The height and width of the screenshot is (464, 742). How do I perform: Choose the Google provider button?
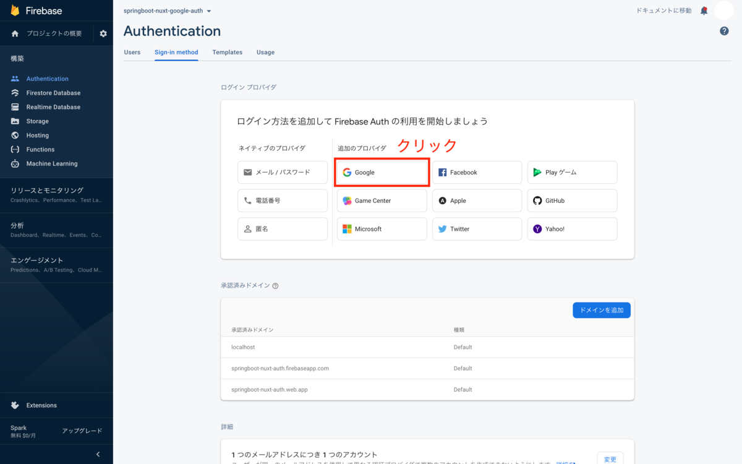click(x=382, y=173)
